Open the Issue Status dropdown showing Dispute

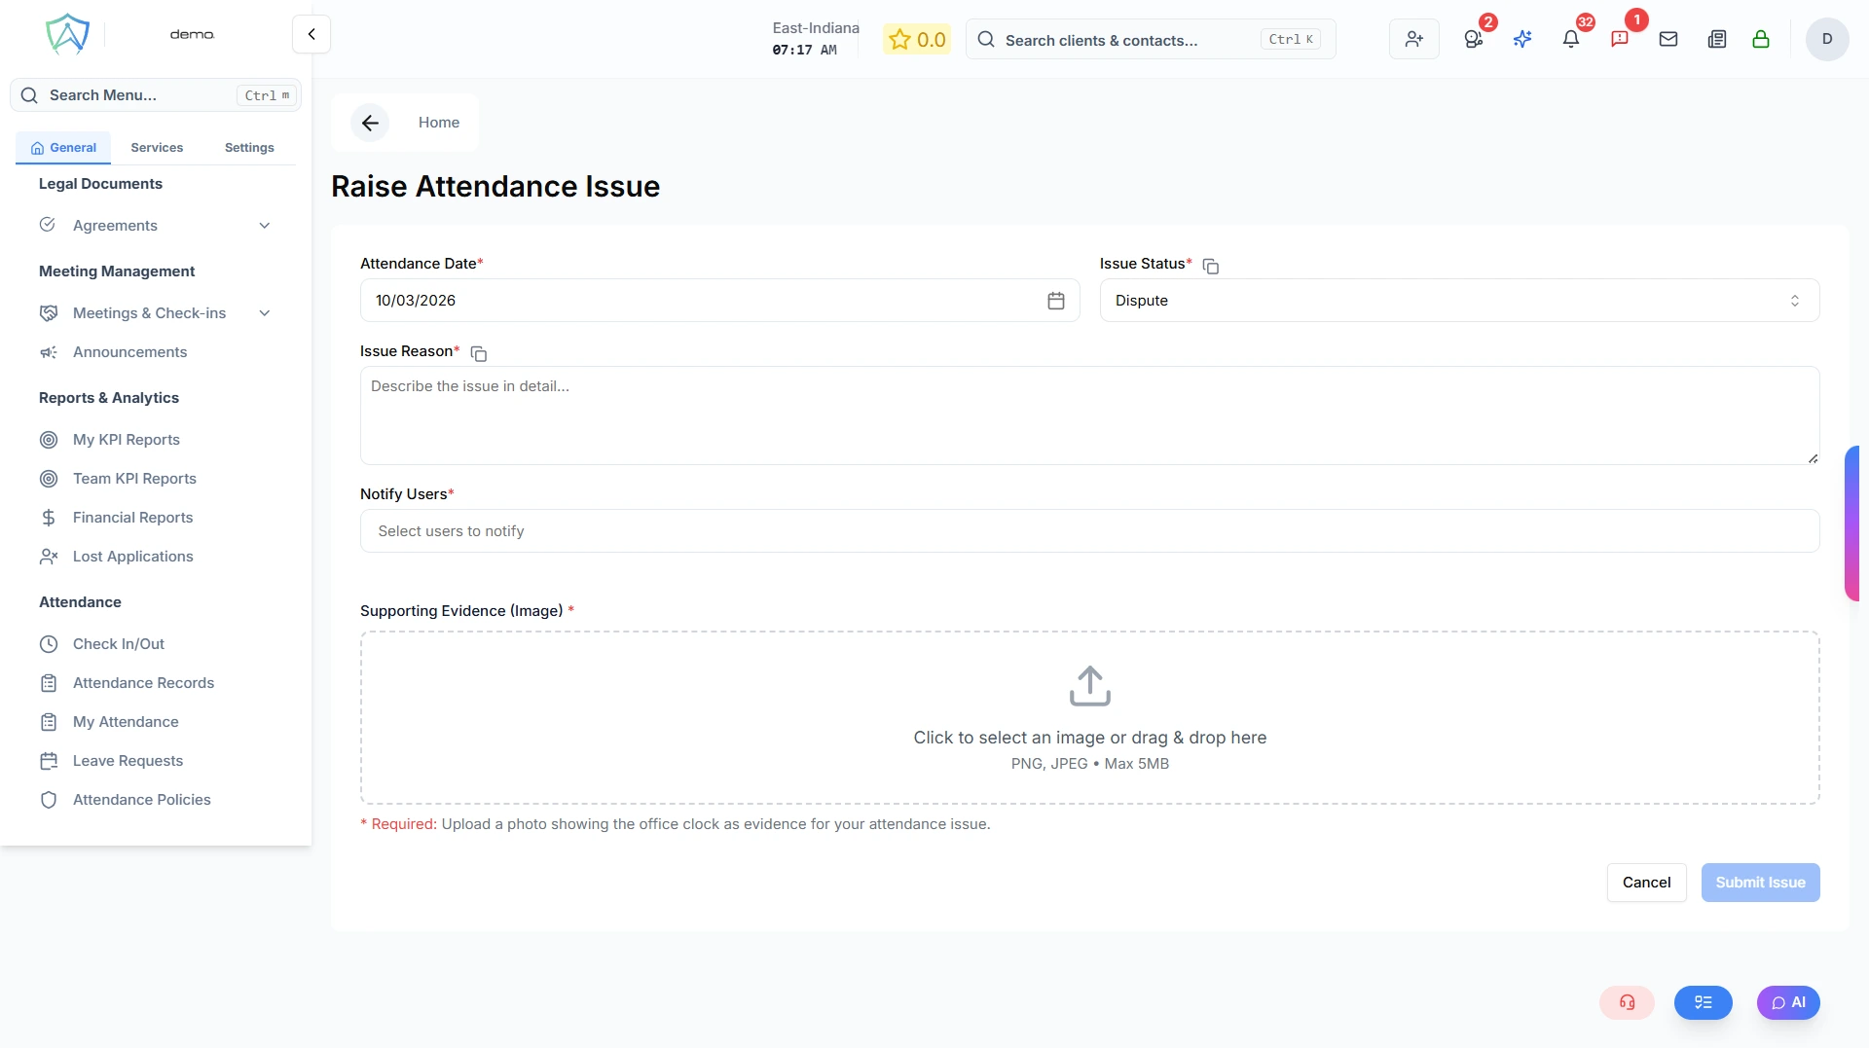tap(1457, 300)
